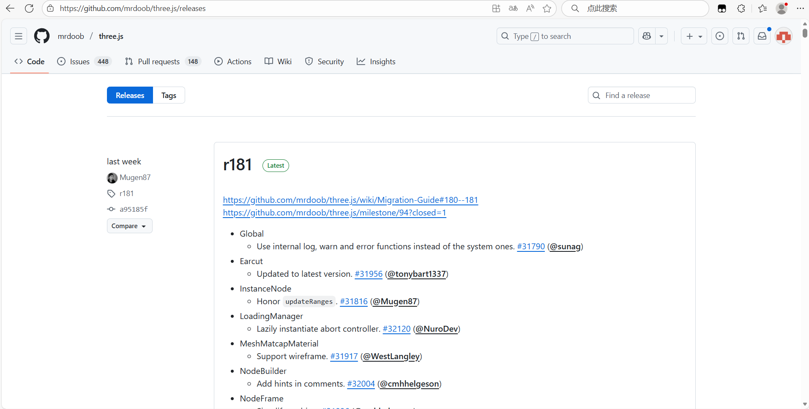Switch to the Issues tab

84,62
